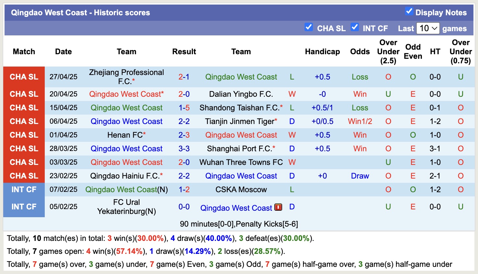This screenshot has height=274, width=478.
Task: Click the red card icon beside Qingdao West Coast
Action: pos(278,207)
